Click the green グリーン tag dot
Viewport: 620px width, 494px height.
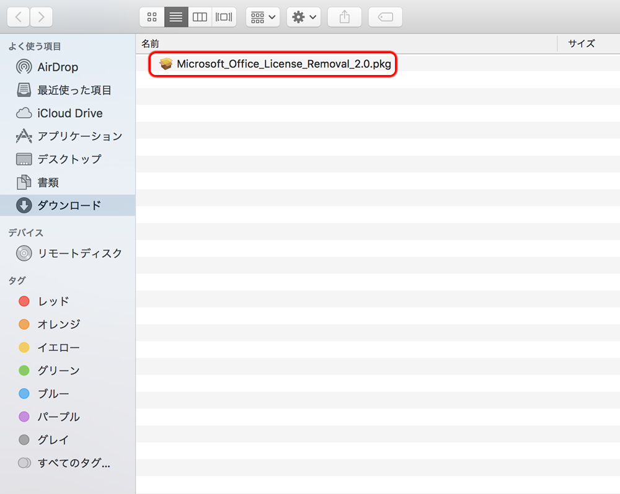click(24, 371)
